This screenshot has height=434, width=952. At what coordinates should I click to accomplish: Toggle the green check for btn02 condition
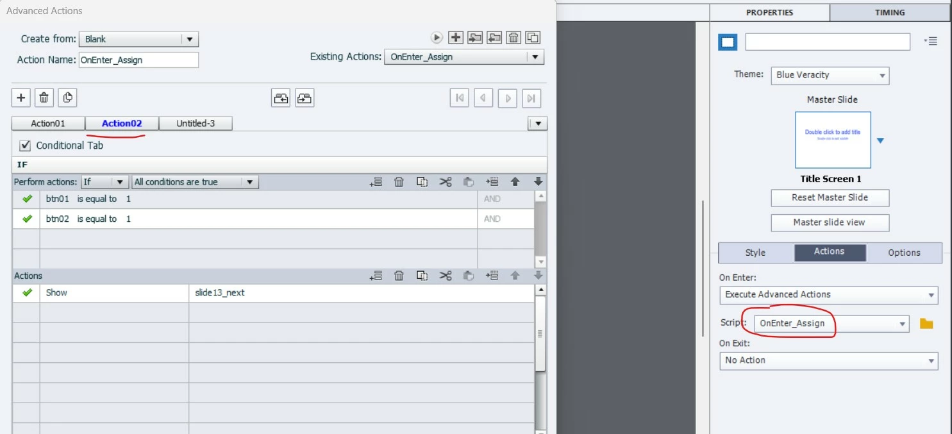click(x=27, y=219)
